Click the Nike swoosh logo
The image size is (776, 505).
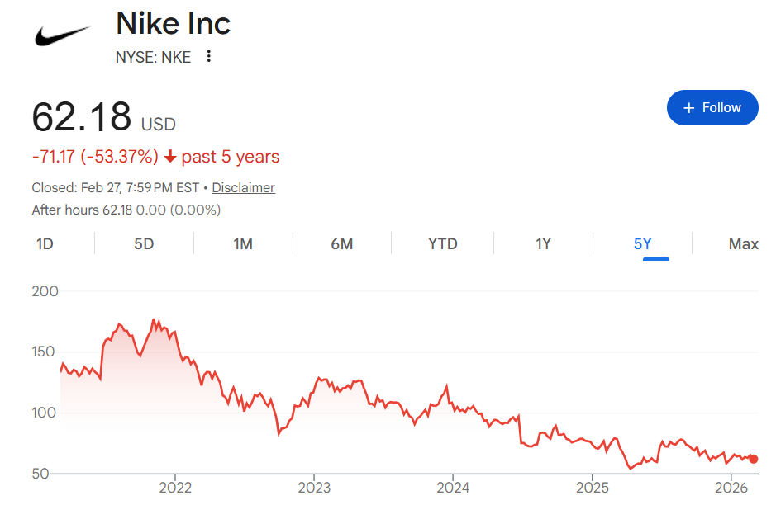61,36
